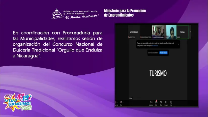Image resolution: width=208 pixels, height=117 pixels.
Task: Click the large TURISMO speaker name
Action: point(158,73)
